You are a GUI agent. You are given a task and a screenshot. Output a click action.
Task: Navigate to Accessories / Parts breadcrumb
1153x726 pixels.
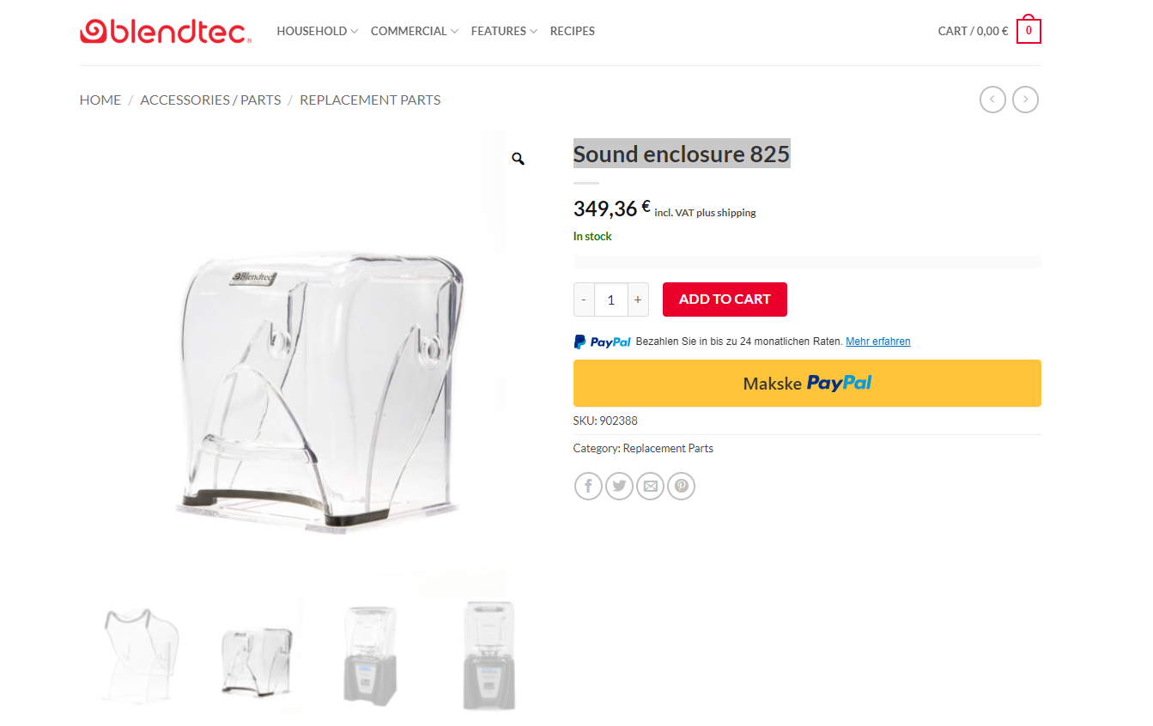210,100
